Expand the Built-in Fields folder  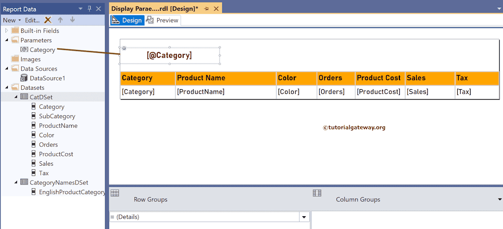coord(6,31)
